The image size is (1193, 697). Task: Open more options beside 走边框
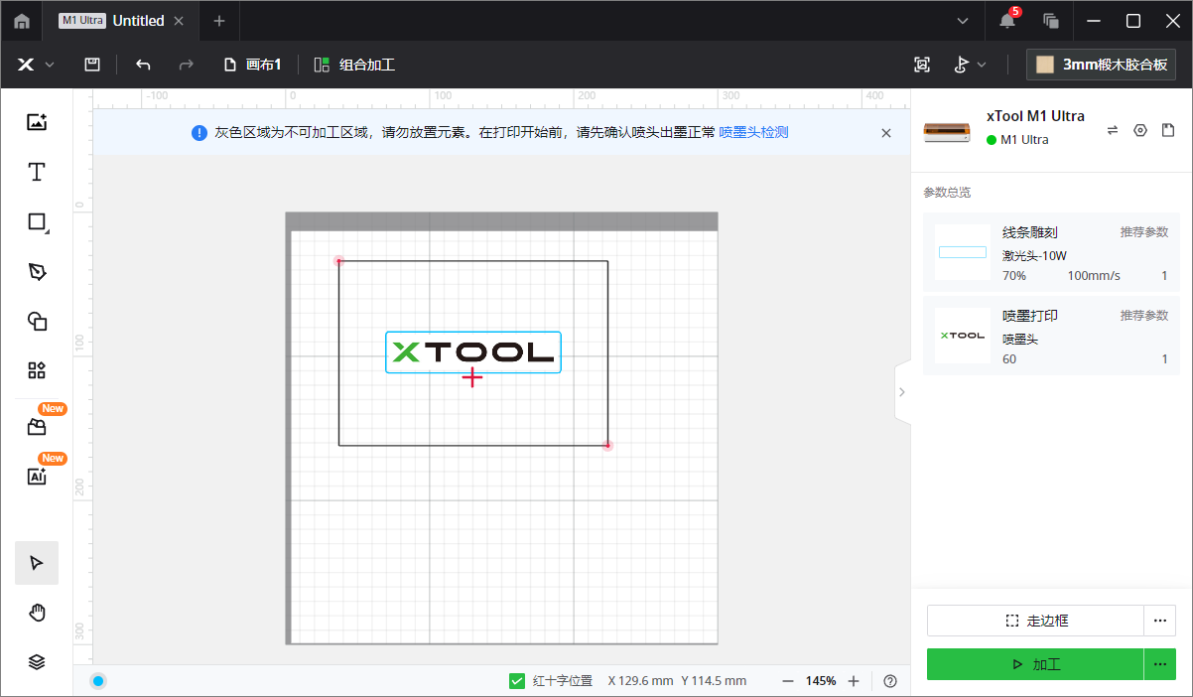tap(1160, 621)
